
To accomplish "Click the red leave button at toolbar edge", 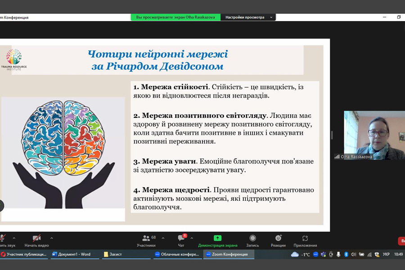I will [401, 241].
